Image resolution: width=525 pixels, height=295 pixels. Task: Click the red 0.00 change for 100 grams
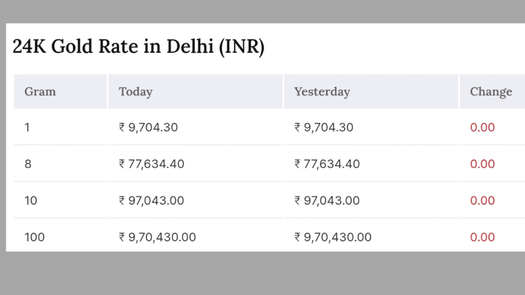(482, 237)
